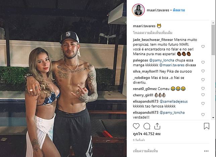
Task: Like cherry_girll1's comment heart
Action: point(203,95)
